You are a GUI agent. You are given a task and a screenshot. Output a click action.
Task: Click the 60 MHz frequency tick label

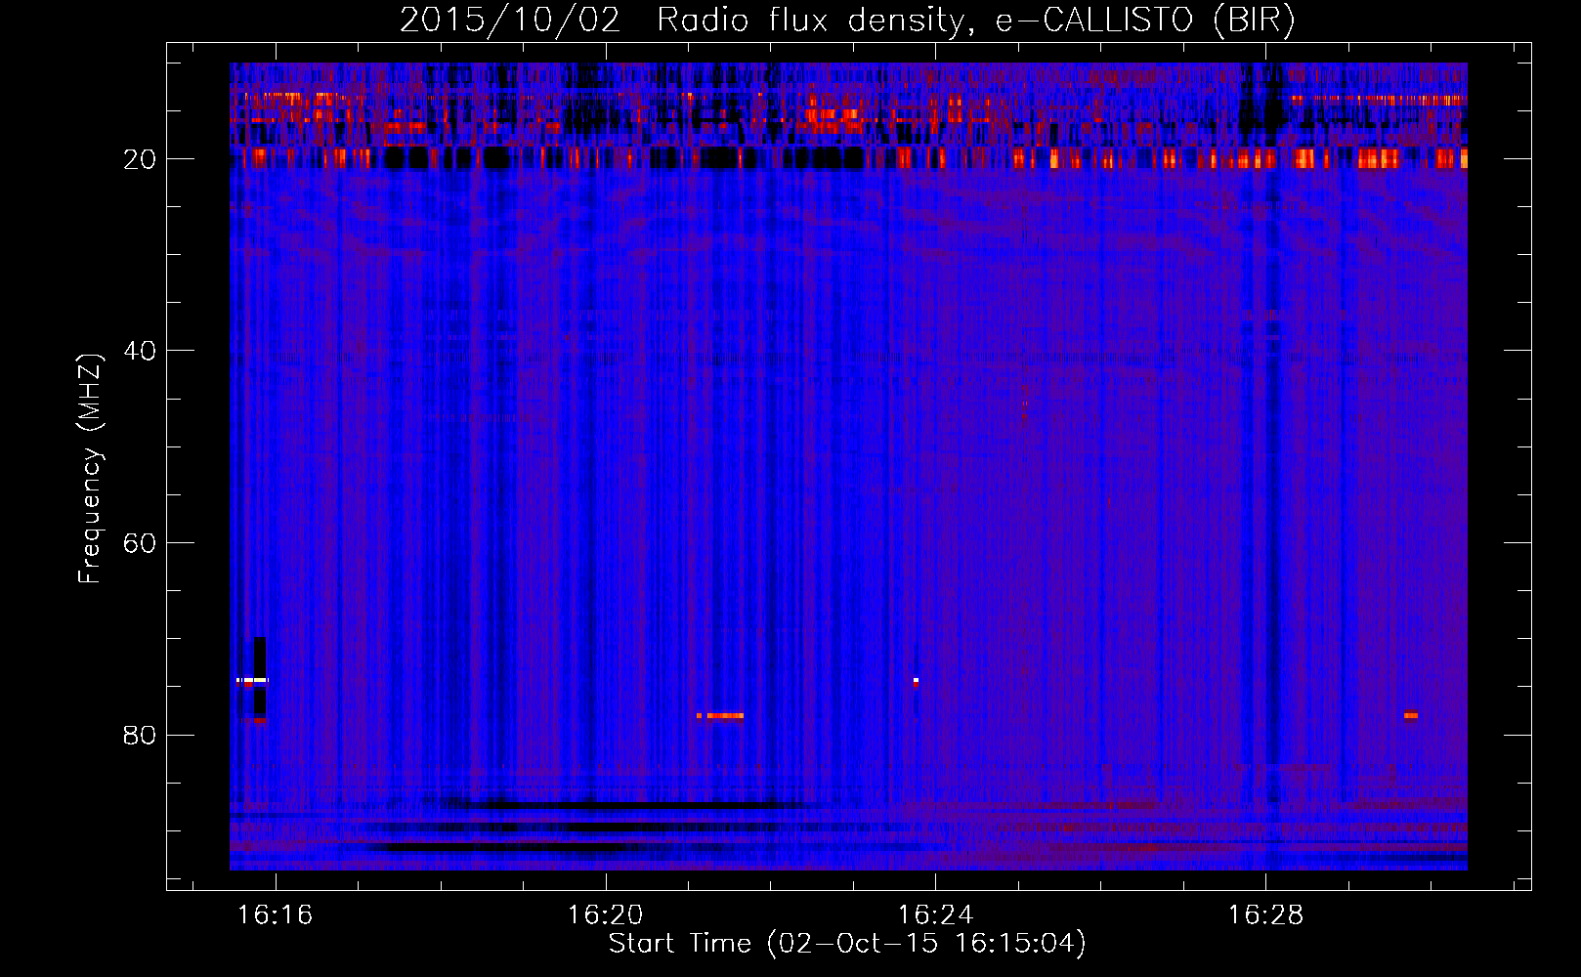pyautogui.click(x=141, y=543)
